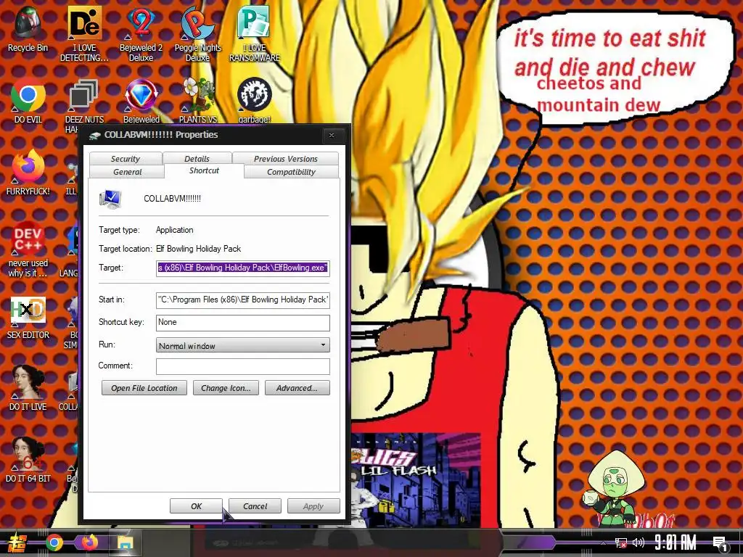Focus the Shortcut key field
Image resolution: width=743 pixels, height=557 pixels.
point(242,323)
